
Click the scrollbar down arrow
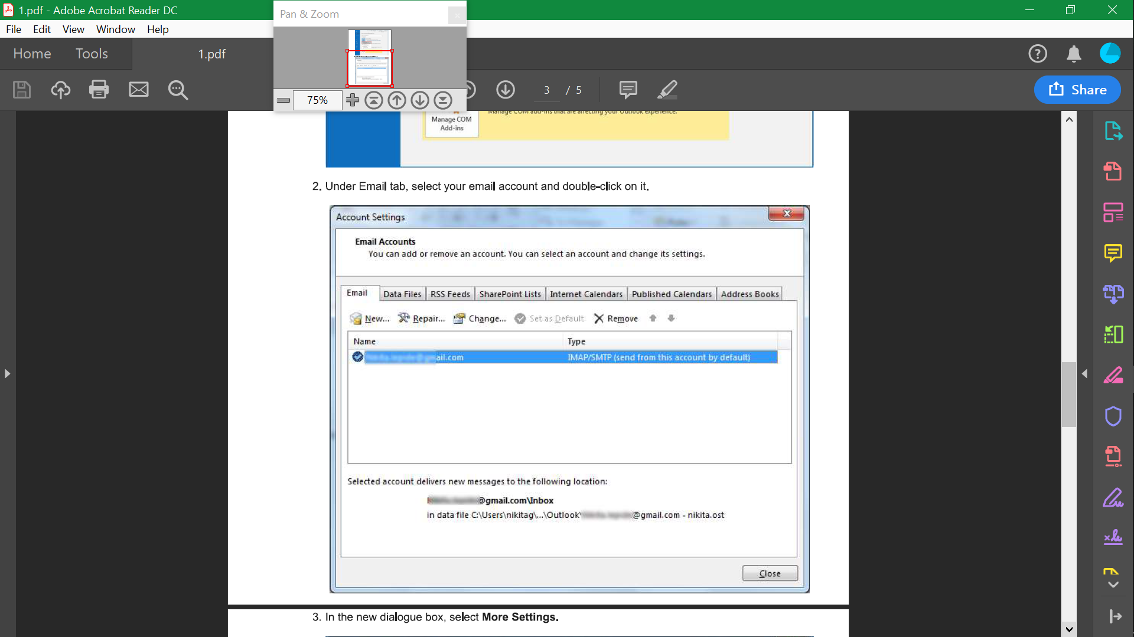(1069, 629)
